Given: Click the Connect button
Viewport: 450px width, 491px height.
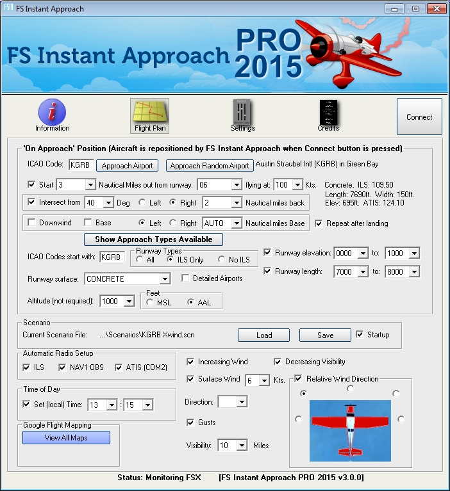Looking at the screenshot, I should coord(419,117).
